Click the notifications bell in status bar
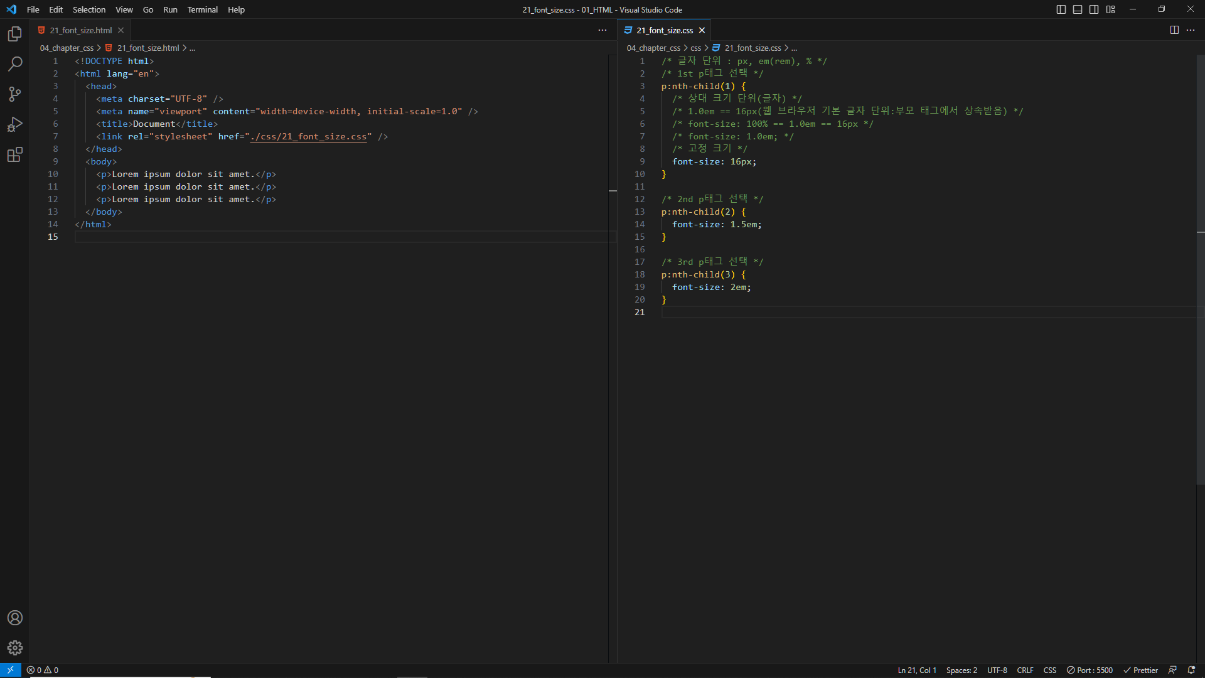The height and width of the screenshot is (678, 1205). pos(1191,670)
